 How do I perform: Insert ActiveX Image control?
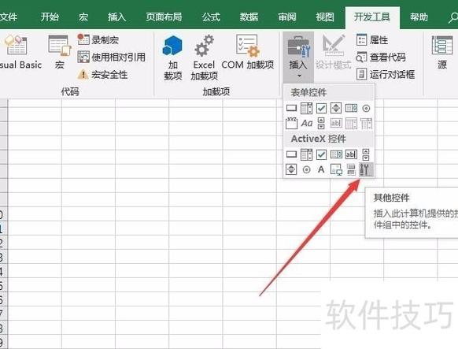tap(336, 169)
